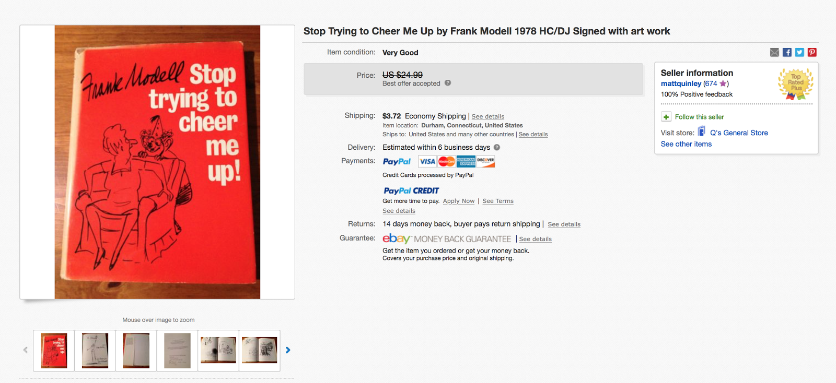
Task: Open See other items link
Action: coord(686,144)
